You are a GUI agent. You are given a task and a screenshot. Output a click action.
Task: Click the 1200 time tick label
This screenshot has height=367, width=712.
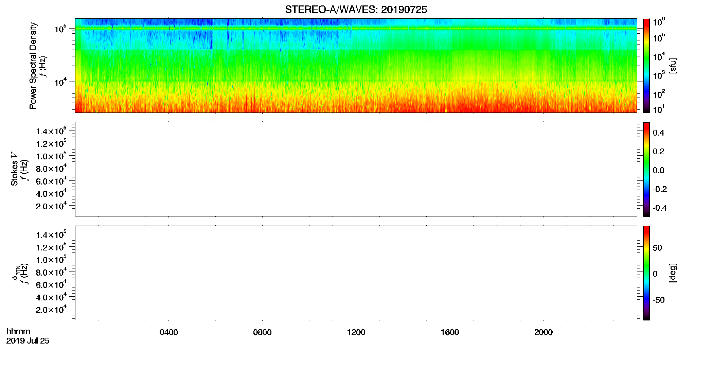point(356,332)
